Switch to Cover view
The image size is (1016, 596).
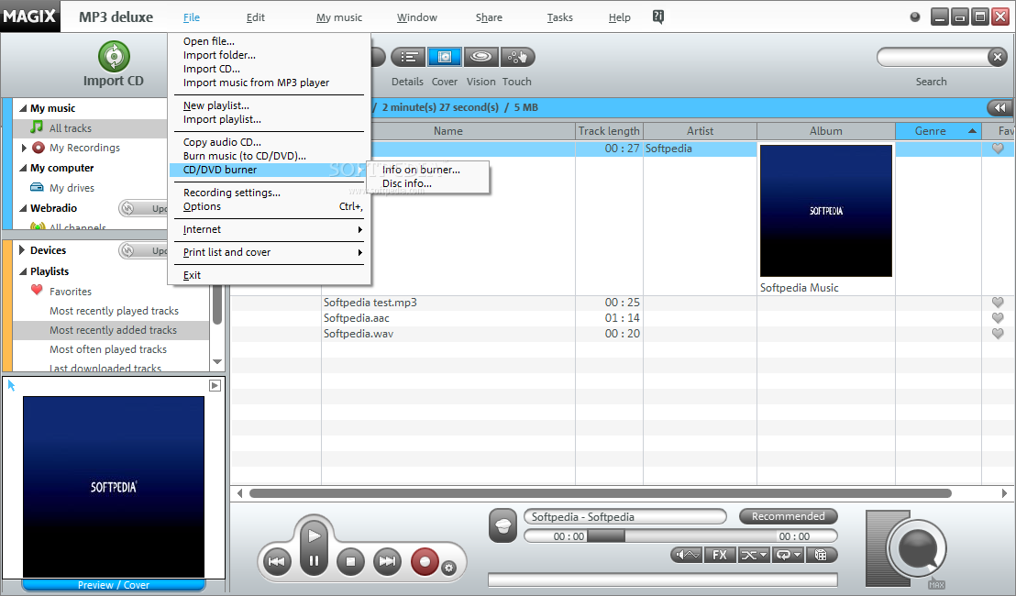(x=445, y=57)
